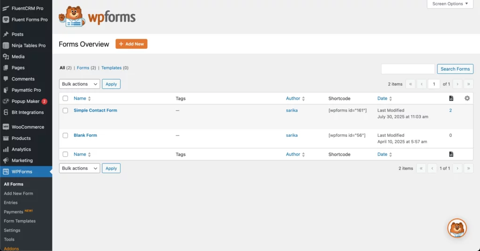Click the WPForms bear mascot logo

72,16
